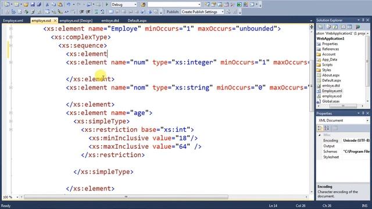Viewport: 372px width, 209px height.
Task: Open the Undo history dropdown arrow
Action: (x=73, y=5)
